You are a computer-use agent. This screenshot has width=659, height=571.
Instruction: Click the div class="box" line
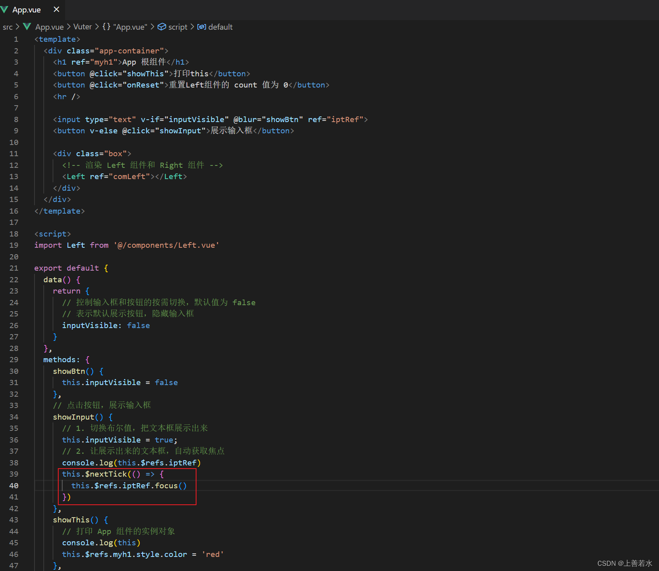click(x=92, y=154)
